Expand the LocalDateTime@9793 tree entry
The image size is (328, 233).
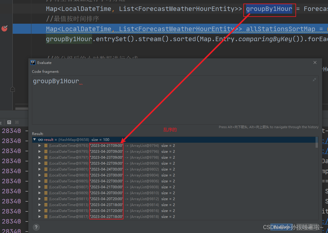click(39, 145)
